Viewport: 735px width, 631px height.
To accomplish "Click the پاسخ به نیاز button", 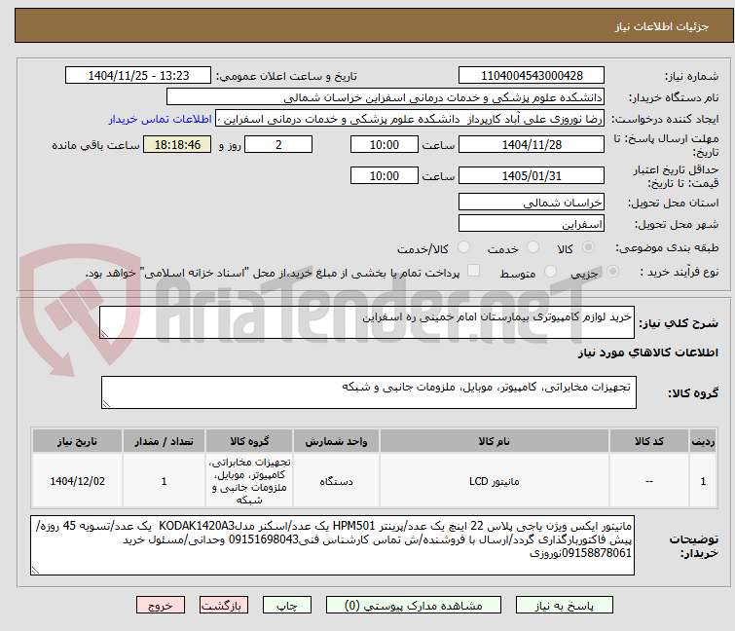I will (x=564, y=606).
